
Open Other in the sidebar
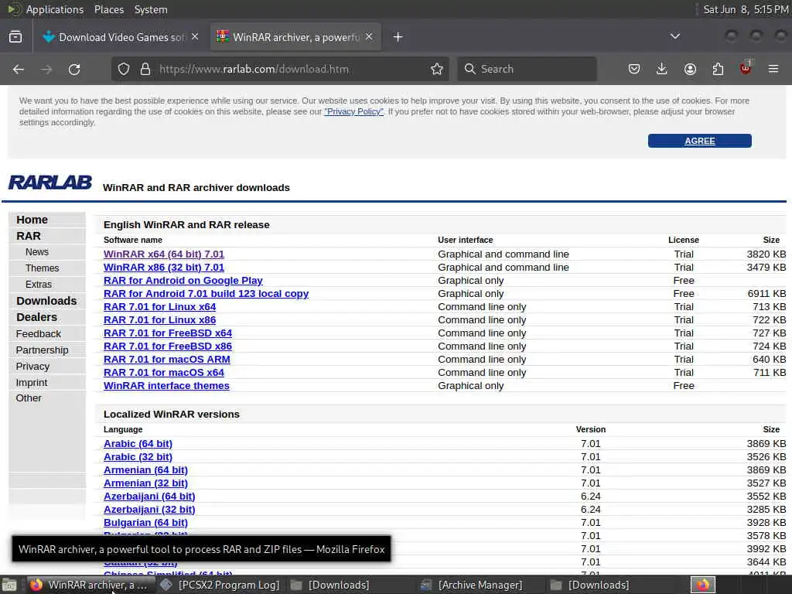29,398
